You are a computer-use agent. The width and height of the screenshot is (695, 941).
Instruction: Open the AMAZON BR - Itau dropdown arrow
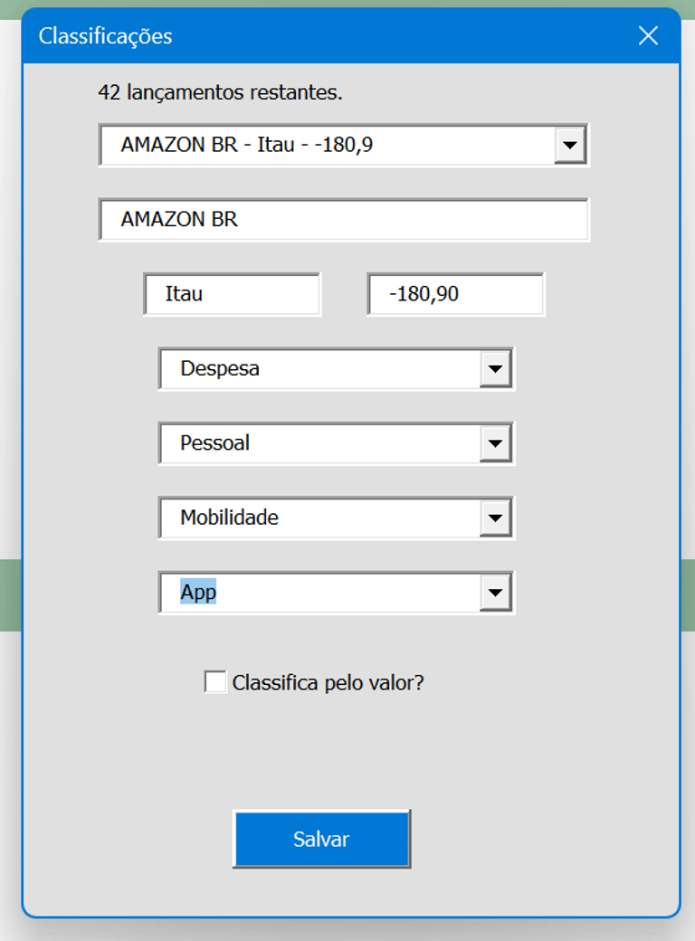pyautogui.click(x=569, y=145)
